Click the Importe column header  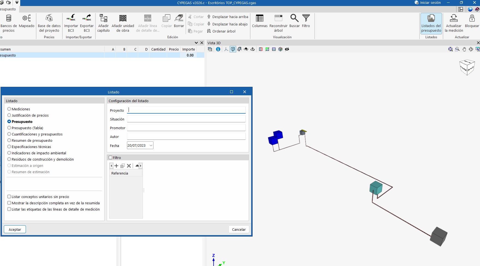189,49
